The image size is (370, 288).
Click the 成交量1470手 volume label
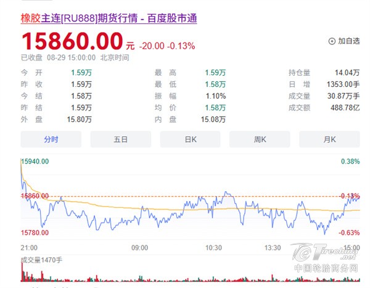click(41, 260)
